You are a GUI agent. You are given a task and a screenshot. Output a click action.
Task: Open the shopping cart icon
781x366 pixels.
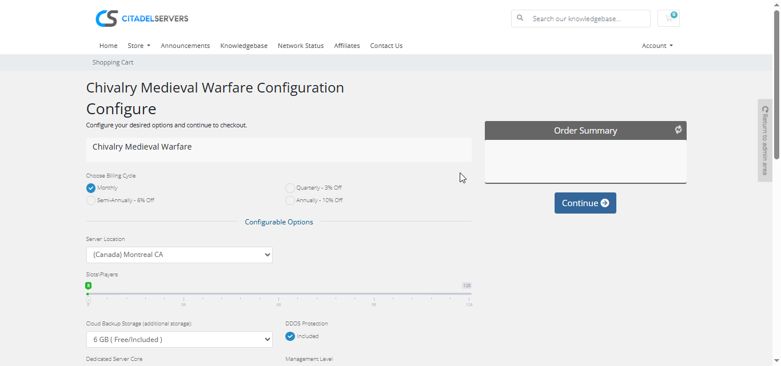(668, 18)
